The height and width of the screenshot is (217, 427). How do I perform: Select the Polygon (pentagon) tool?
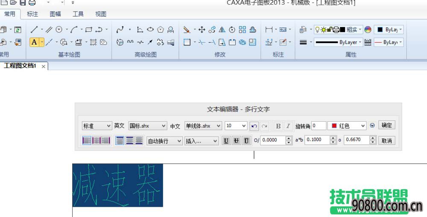point(161,29)
